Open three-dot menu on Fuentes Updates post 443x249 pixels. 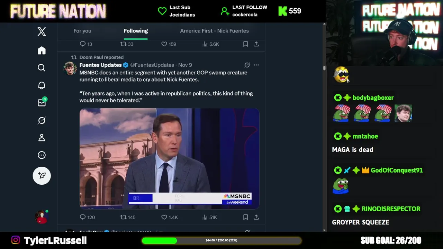(x=256, y=65)
